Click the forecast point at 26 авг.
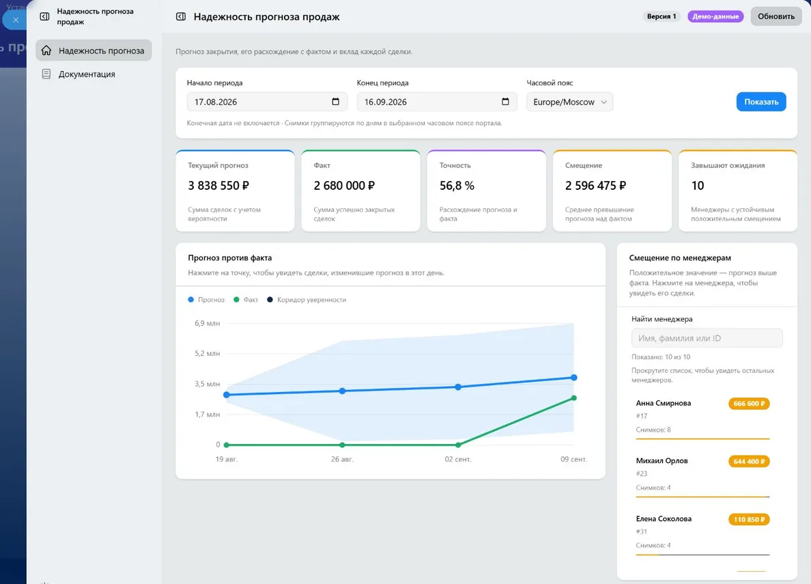The image size is (811, 584). tap(342, 391)
